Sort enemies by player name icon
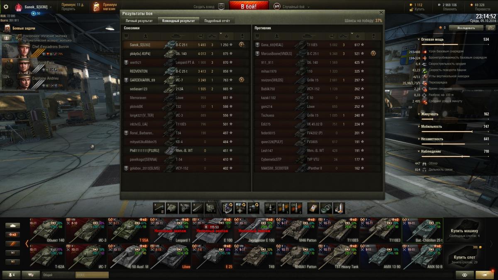Image resolution: width=498 pixels, height=280 pixels. (276, 37)
